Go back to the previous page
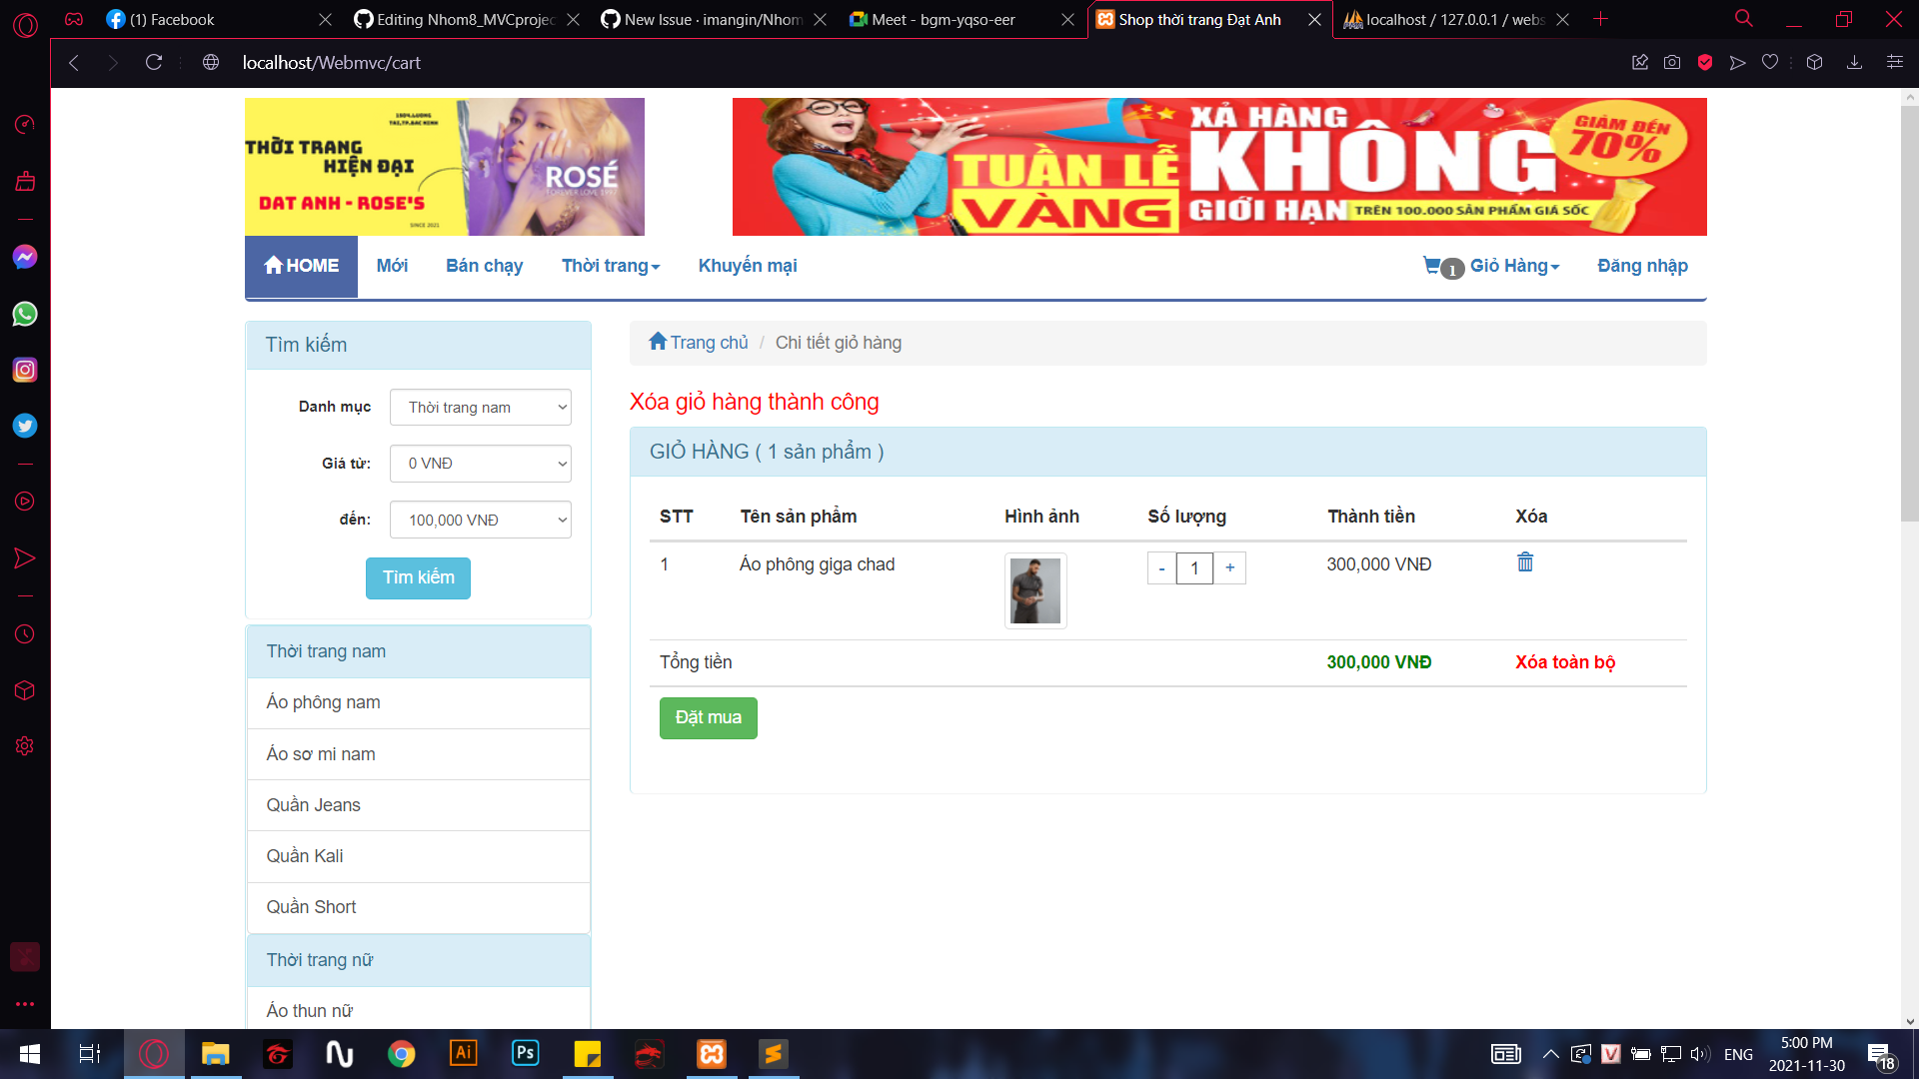Image resolution: width=1919 pixels, height=1079 pixels. pos(74,62)
